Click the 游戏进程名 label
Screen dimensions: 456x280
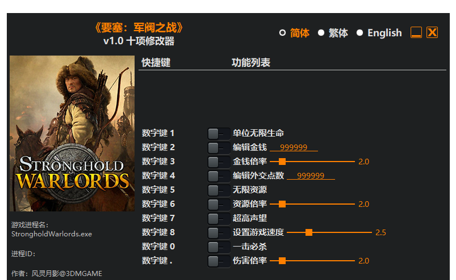[30, 225]
